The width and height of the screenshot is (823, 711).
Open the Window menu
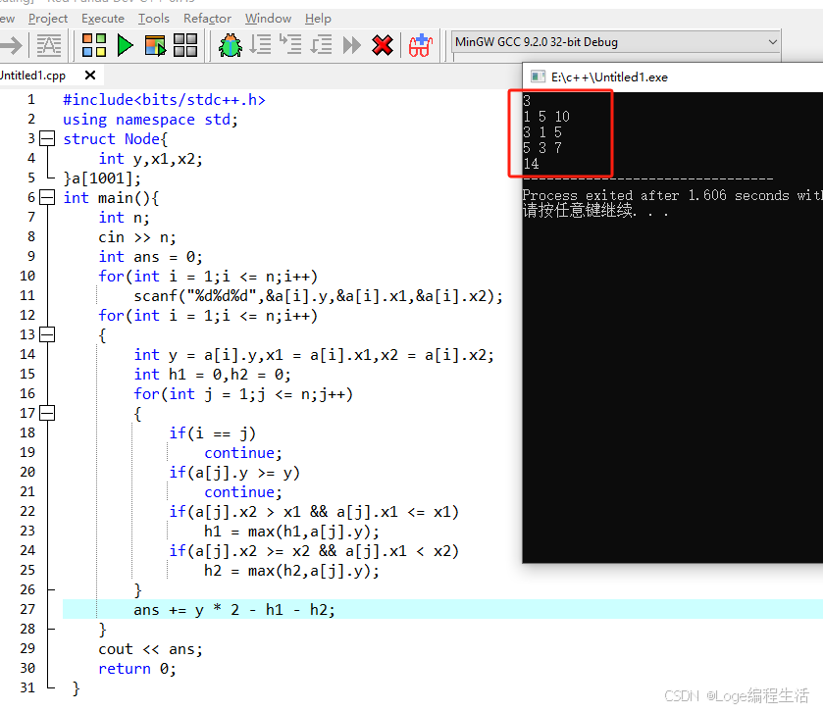click(268, 19)
